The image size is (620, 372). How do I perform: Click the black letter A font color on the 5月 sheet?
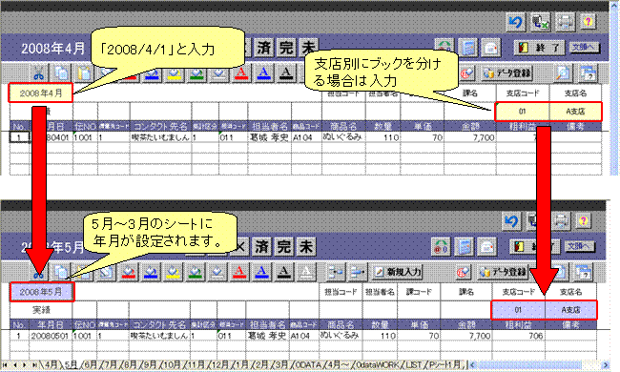pyautogui.click(x=283, y=272)
